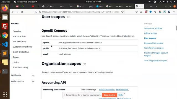Jump to Organisation scopes in page index
177x99 pixels.
(153, 43)
